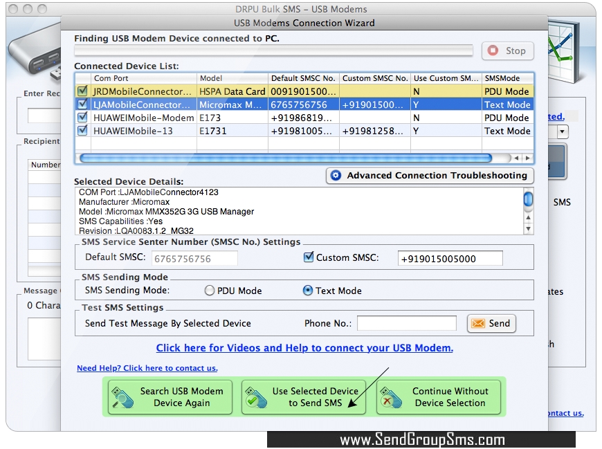Image resolution: width=602 pixels, height=449 pixels.
Task: Click the Com Port column header
Action: pos(144,78)
